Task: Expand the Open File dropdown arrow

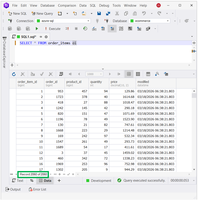Action: [x=91, y=13]
